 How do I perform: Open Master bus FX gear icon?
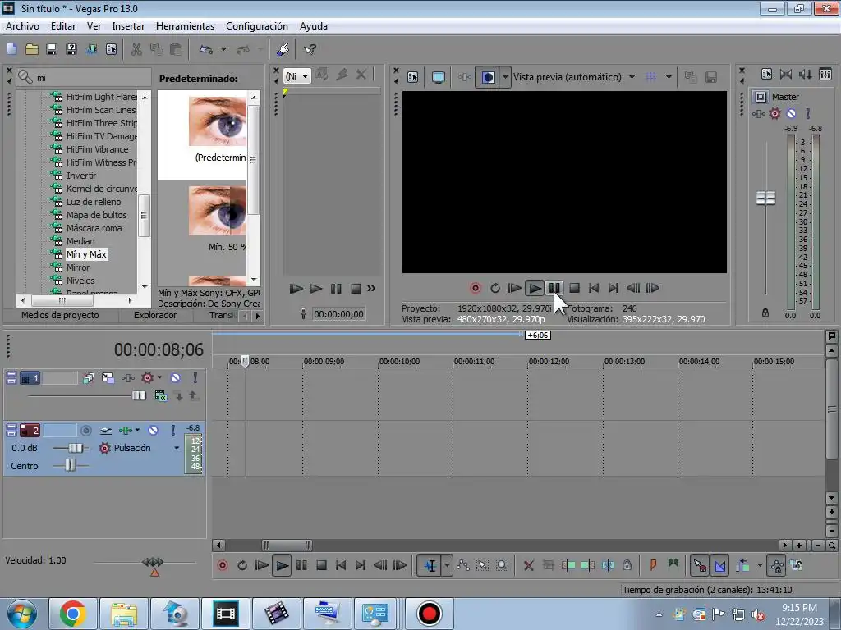pos(774,113)
